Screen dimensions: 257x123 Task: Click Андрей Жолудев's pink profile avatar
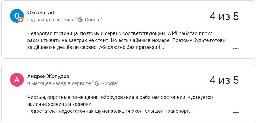pyautogui.click(x=17, y=80)
